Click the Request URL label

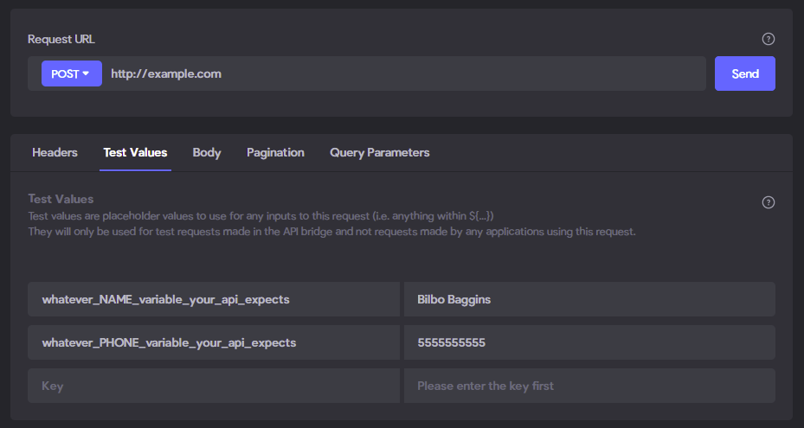(61, 40)
